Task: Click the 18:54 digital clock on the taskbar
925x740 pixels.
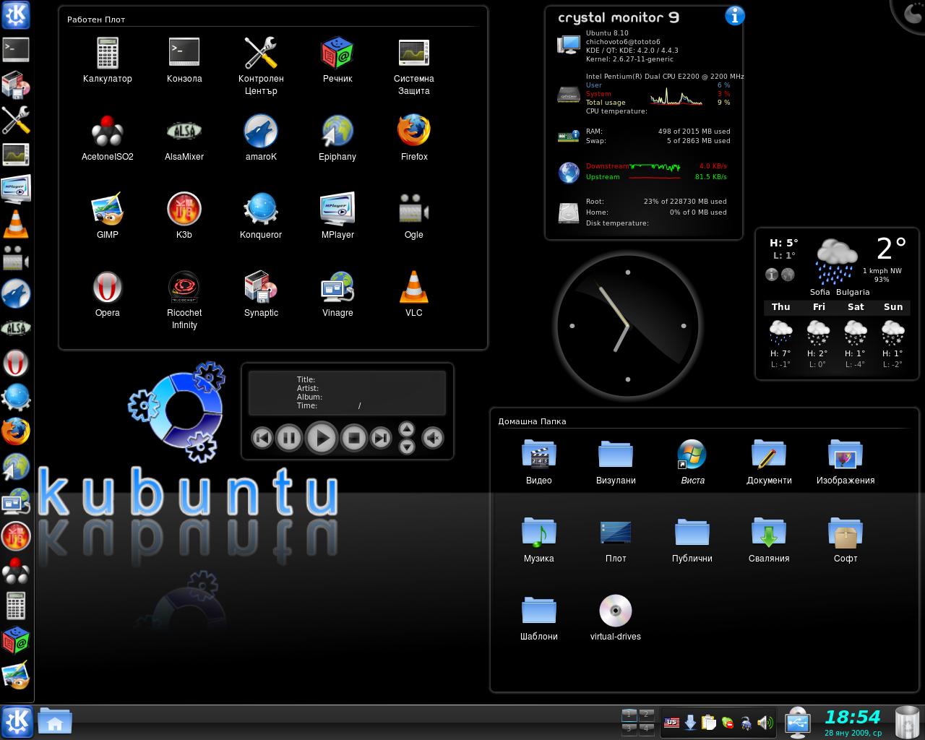Action: tap(853, 717)
